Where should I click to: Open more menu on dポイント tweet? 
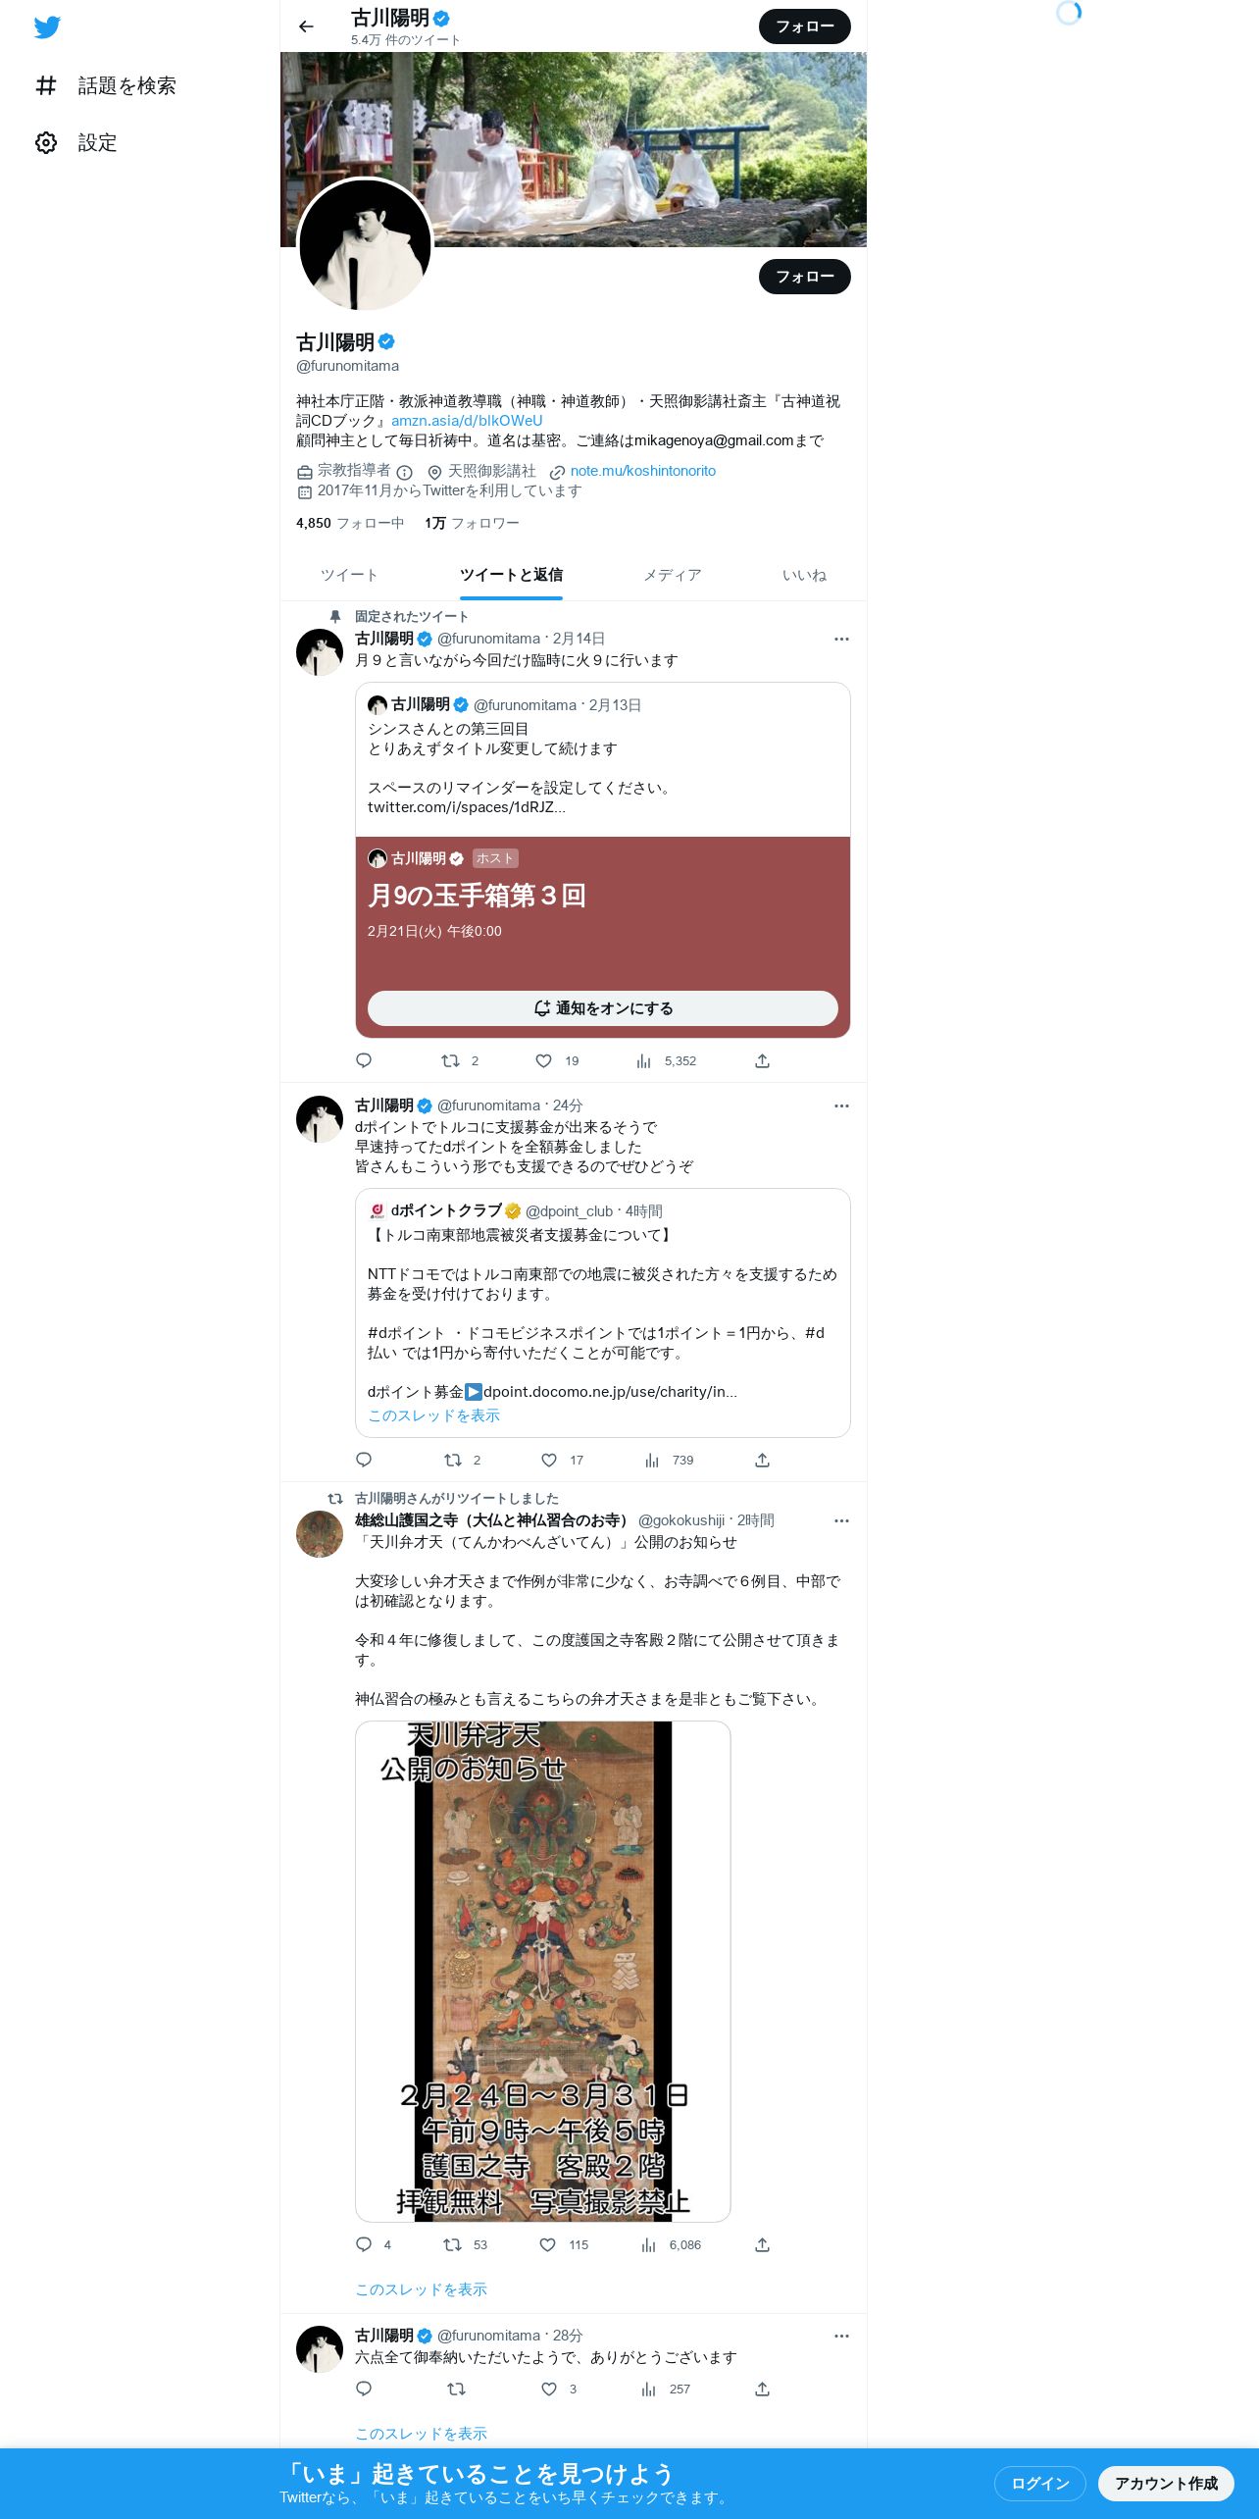[x=841, y=1105]
